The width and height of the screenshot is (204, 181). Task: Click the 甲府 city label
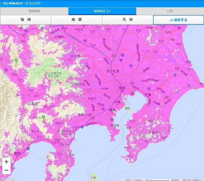pyautogui.click(x=31, y=90)
